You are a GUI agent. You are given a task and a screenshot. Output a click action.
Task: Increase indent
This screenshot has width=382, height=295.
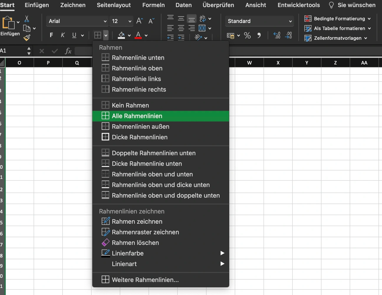[x=181, y=37]
